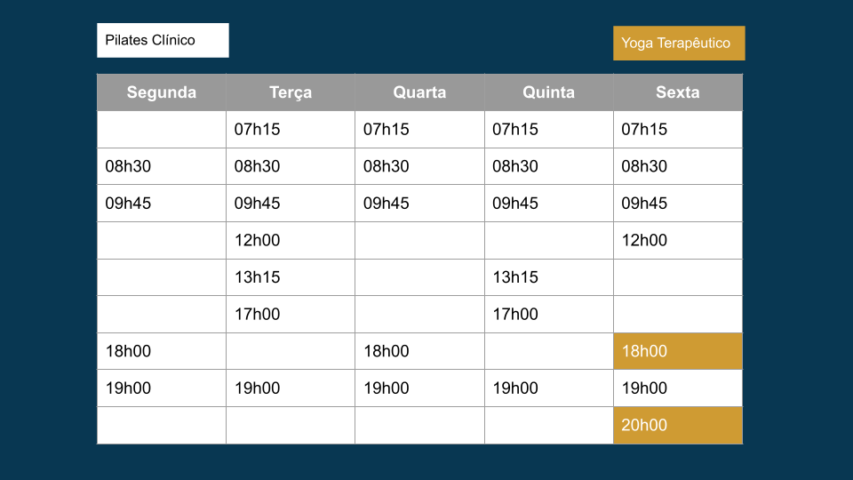Select the Segunda column header

coord(162,92)
